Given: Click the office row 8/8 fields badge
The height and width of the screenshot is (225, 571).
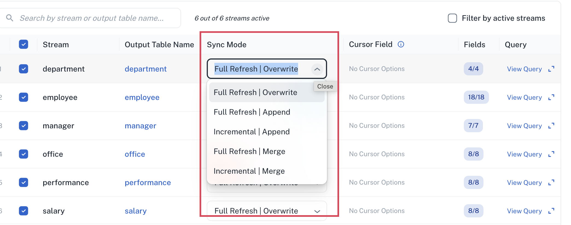Looking at the screenshot, I should point(473,154).
